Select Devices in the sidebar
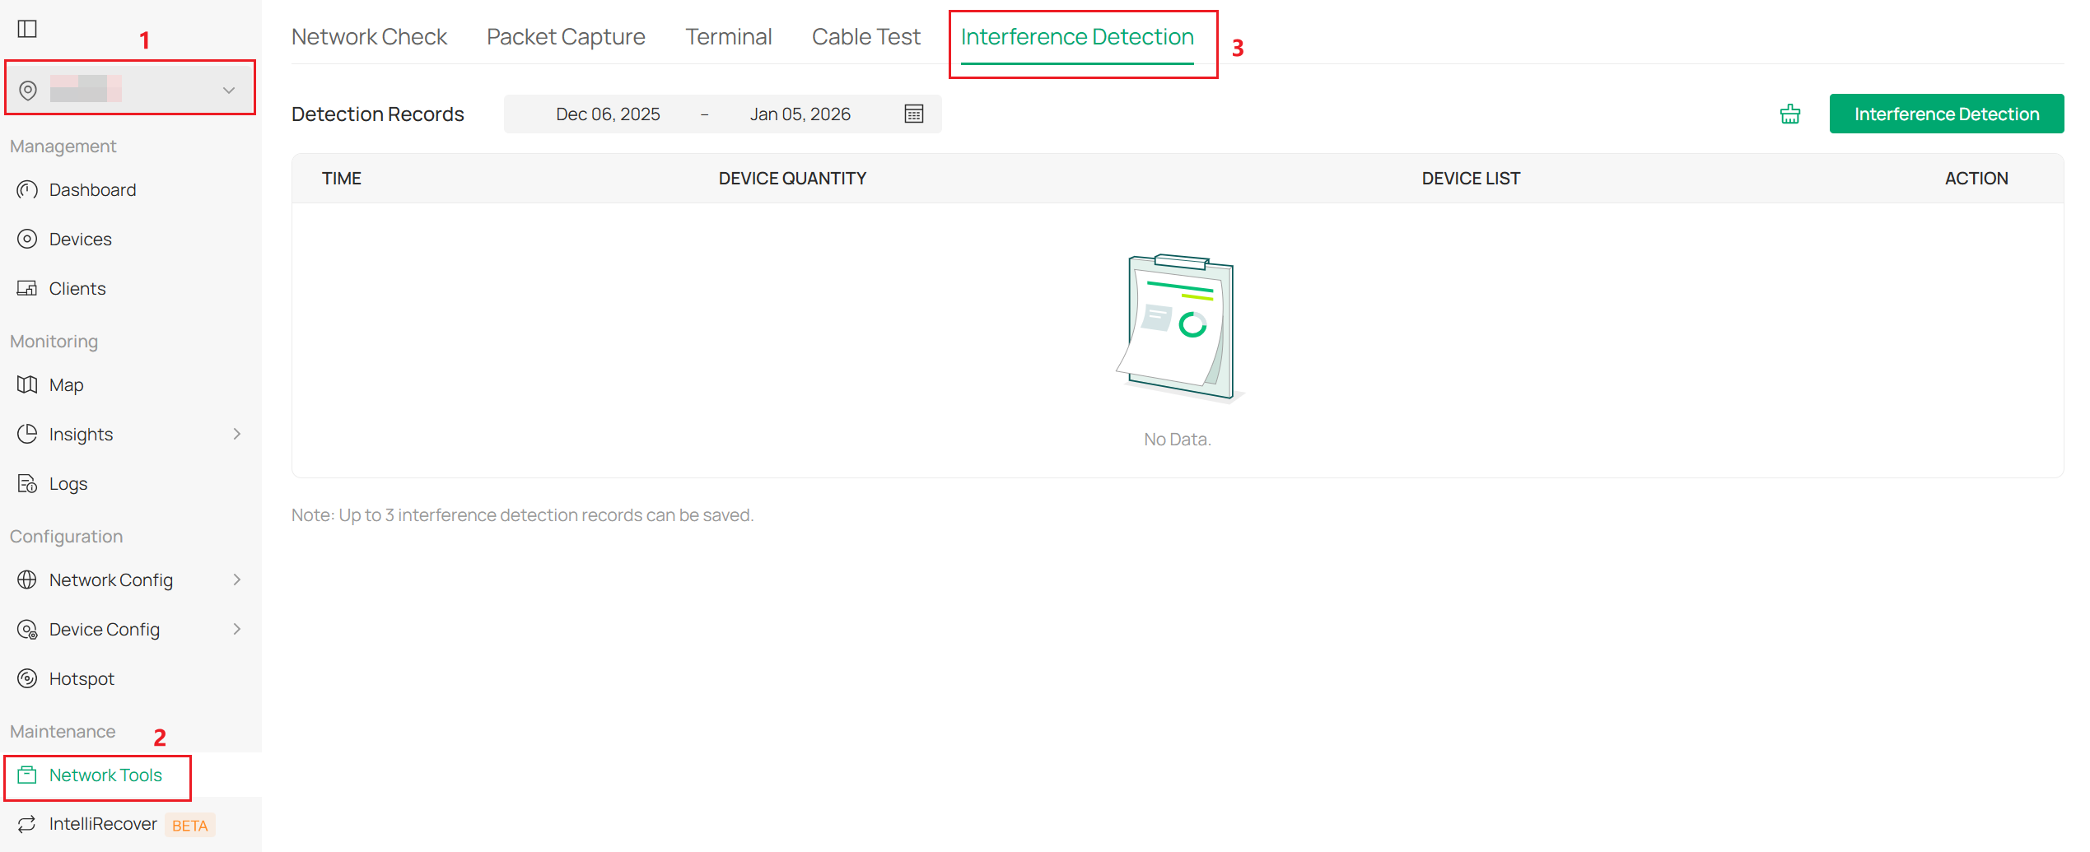Screen dimensions: 2090x852 pos(80,239)
